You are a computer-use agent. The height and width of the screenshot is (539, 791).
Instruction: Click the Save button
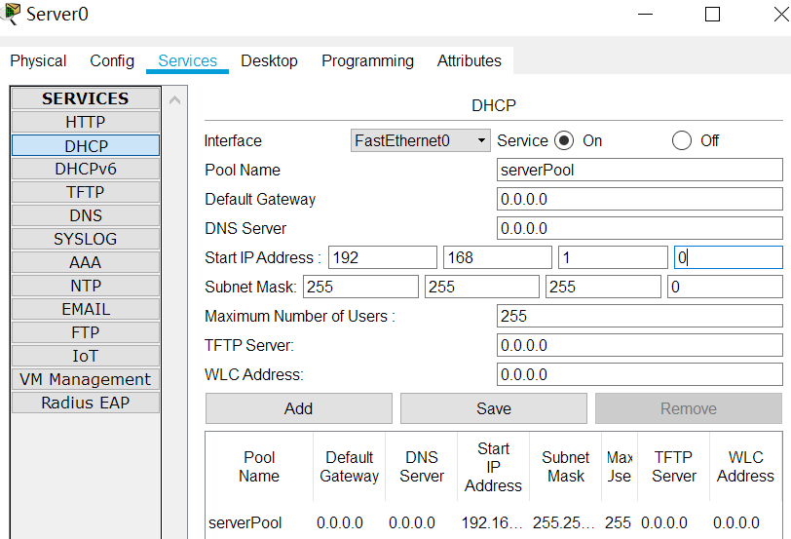pyautogui.click(x=493, y=408)
